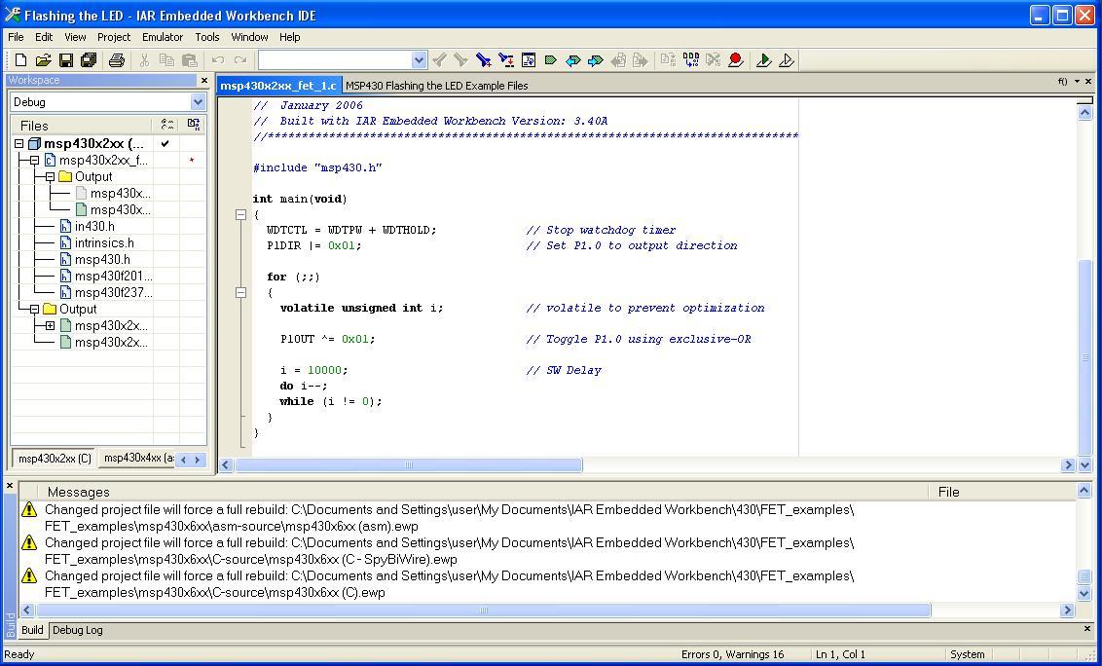This screenshot has width=1102, height=666.
Task: Print the source file using the printer icon
Action: point(117,60)
